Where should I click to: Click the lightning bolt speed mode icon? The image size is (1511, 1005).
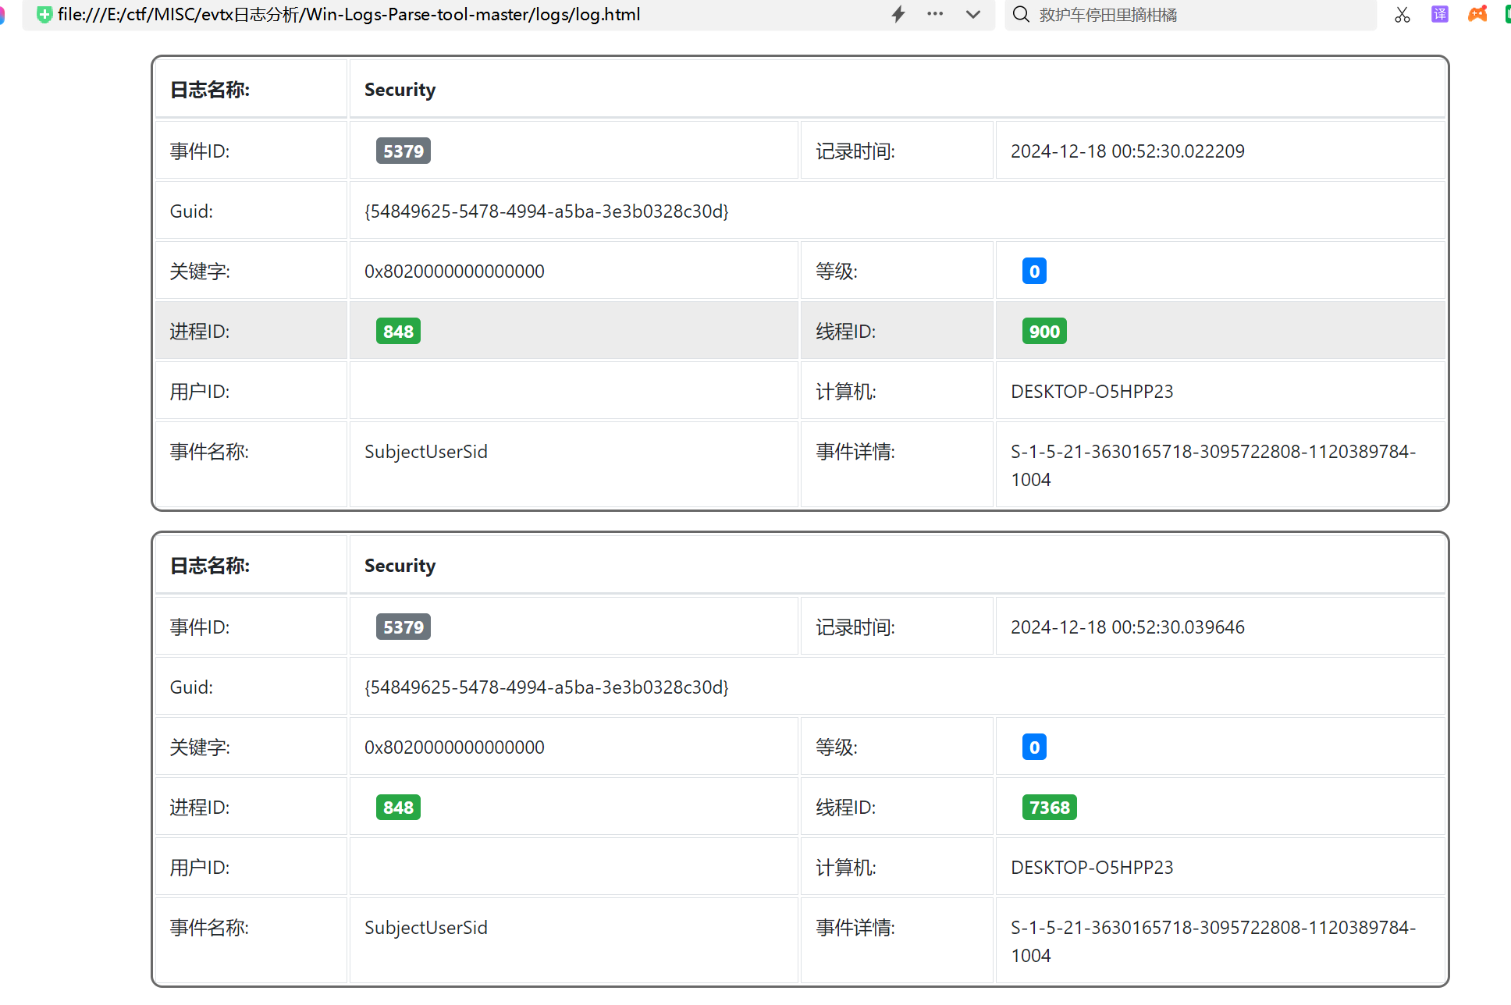[898, 14]
